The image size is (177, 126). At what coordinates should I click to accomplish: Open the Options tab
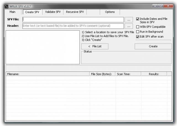[110, 12]
